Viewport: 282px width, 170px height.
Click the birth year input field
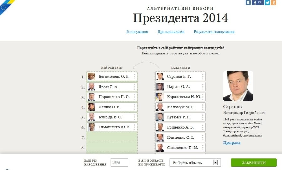[119, 162]
